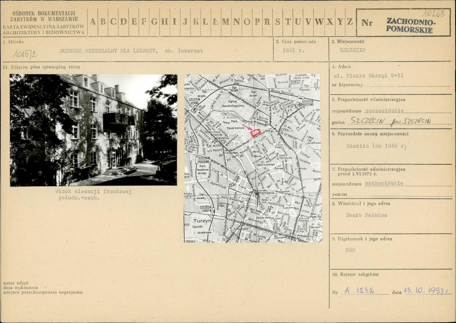Click the pink arrow on the map
The height and width of the screenshot is (323, 456).
tap(246, 127)
